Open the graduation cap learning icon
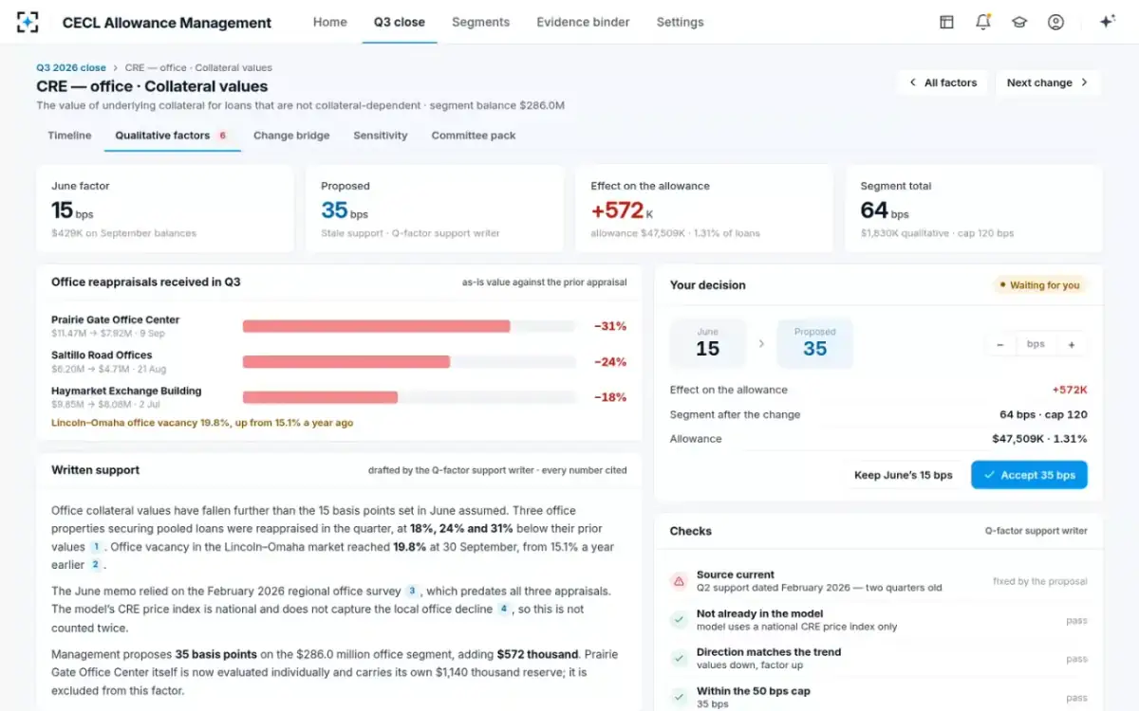This screenshot has width=1139, height=711. click(x=1019, y=22)
